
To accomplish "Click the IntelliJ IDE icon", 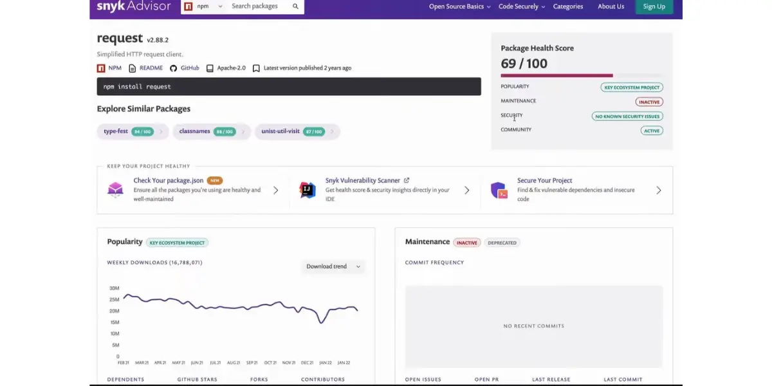I will point(308,190).
